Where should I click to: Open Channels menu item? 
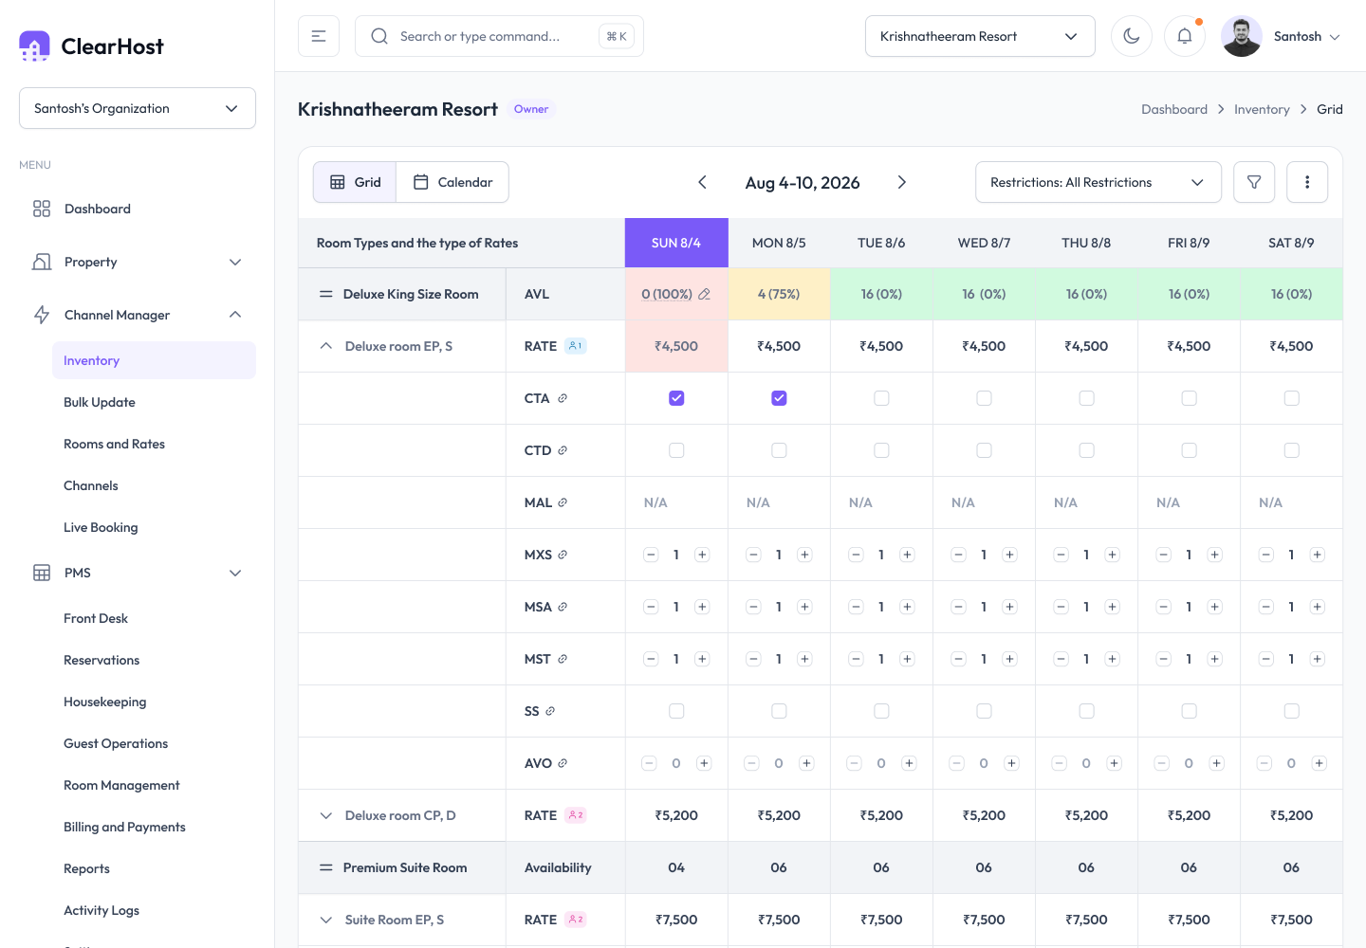point(91,485)
